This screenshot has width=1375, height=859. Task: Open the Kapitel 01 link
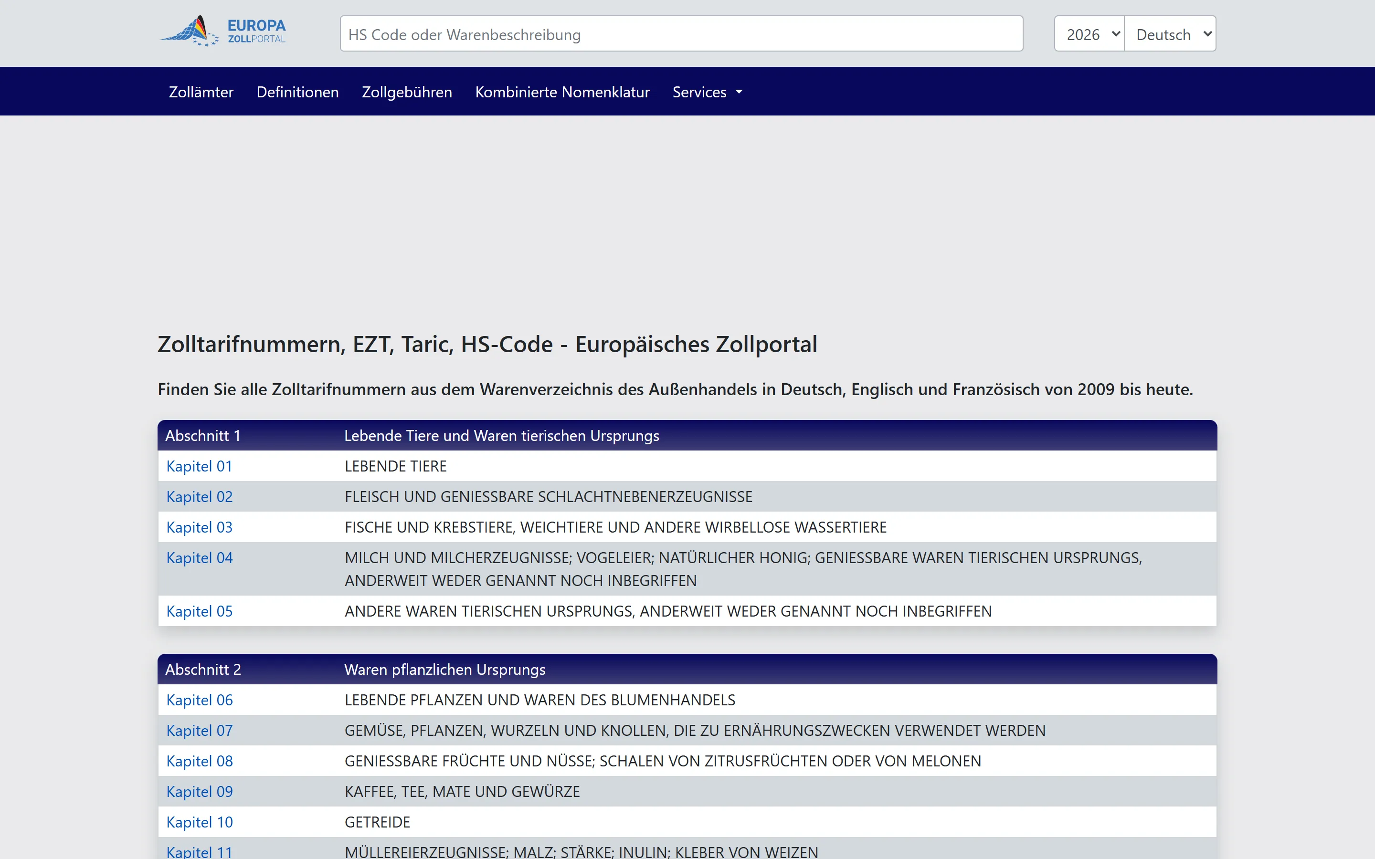tap(200, 466)
